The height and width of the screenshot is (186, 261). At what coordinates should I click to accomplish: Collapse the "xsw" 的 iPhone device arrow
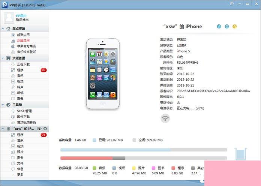pos(3,129)
